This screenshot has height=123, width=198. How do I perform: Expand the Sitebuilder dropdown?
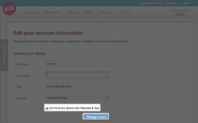coord(172,3)
